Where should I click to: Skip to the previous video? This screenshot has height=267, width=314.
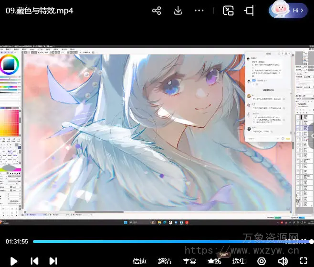(x=34, y=261)
